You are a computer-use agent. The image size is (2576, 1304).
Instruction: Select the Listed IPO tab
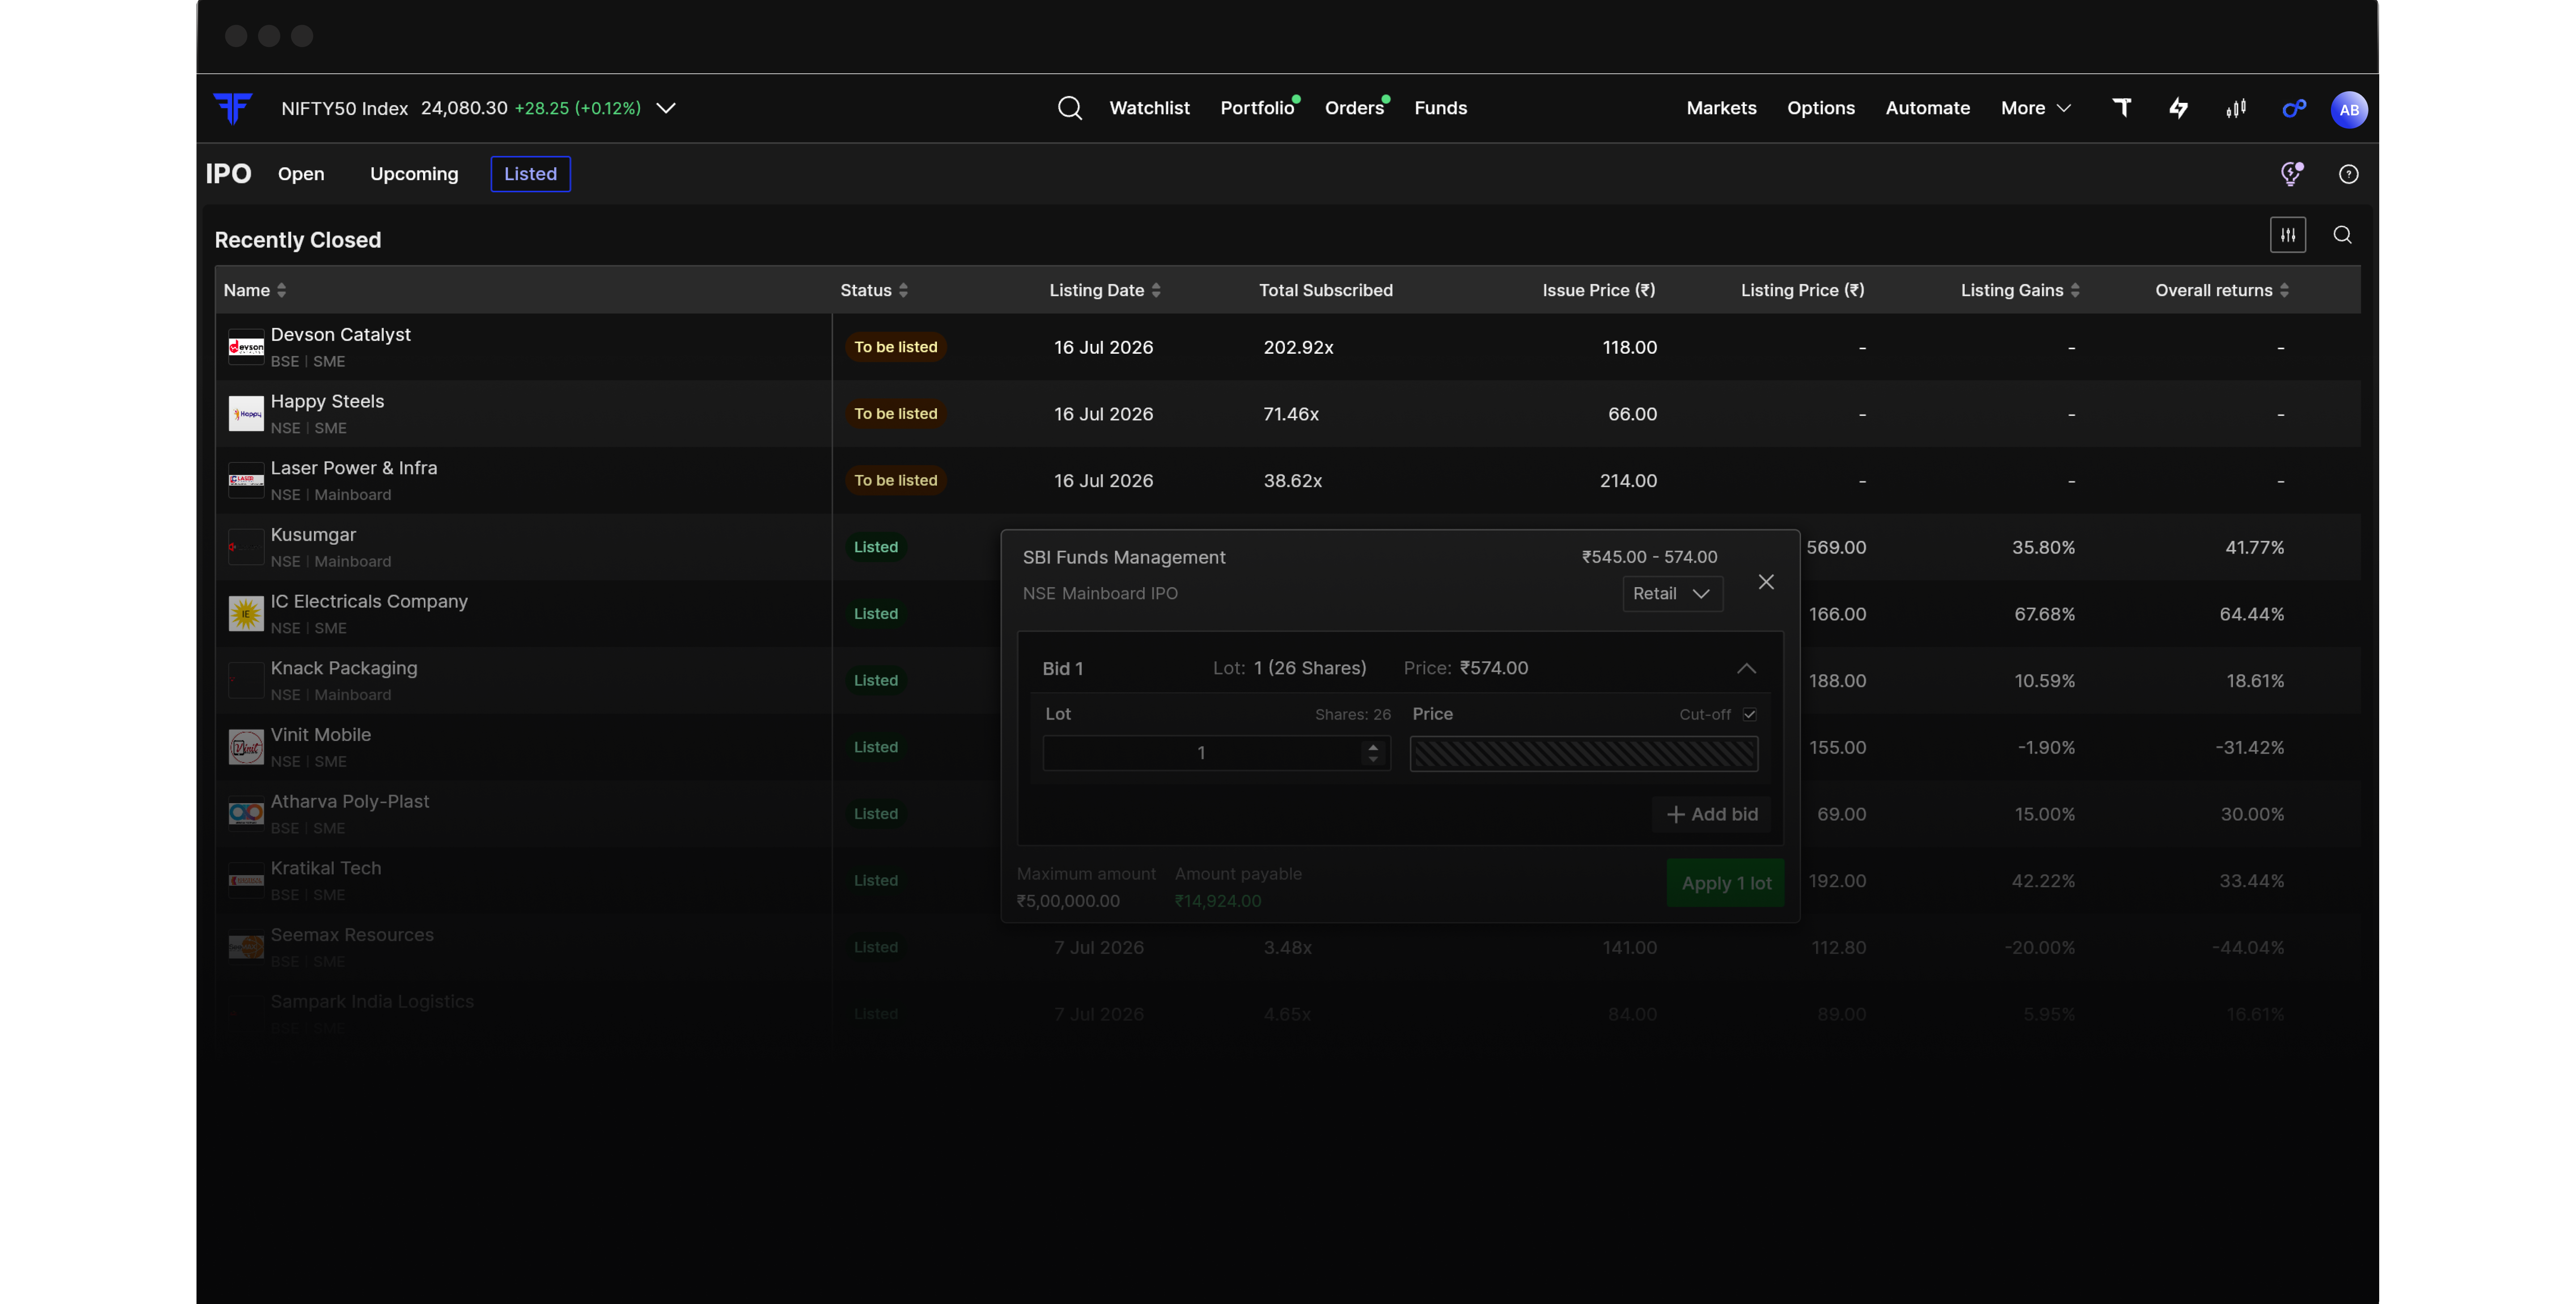530,174
